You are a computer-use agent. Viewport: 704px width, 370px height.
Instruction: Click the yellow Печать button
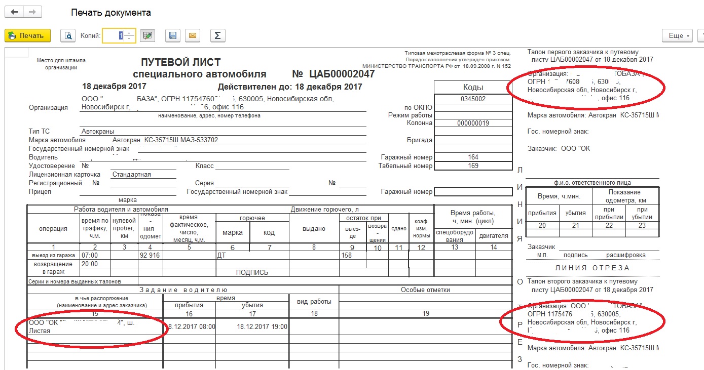coord(27,35)
